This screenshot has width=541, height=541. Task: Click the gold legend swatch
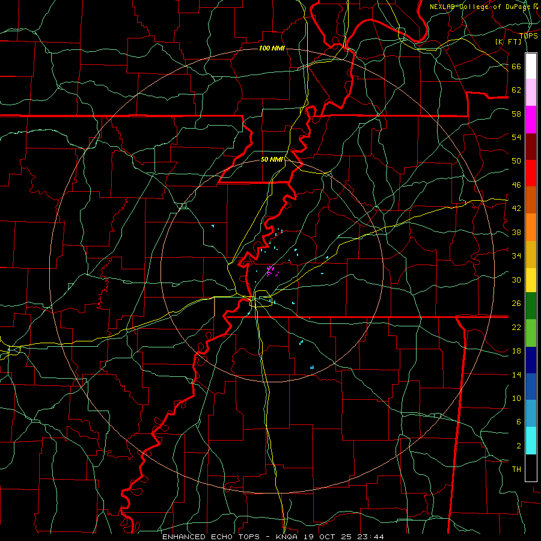click(x=531, y=254)
